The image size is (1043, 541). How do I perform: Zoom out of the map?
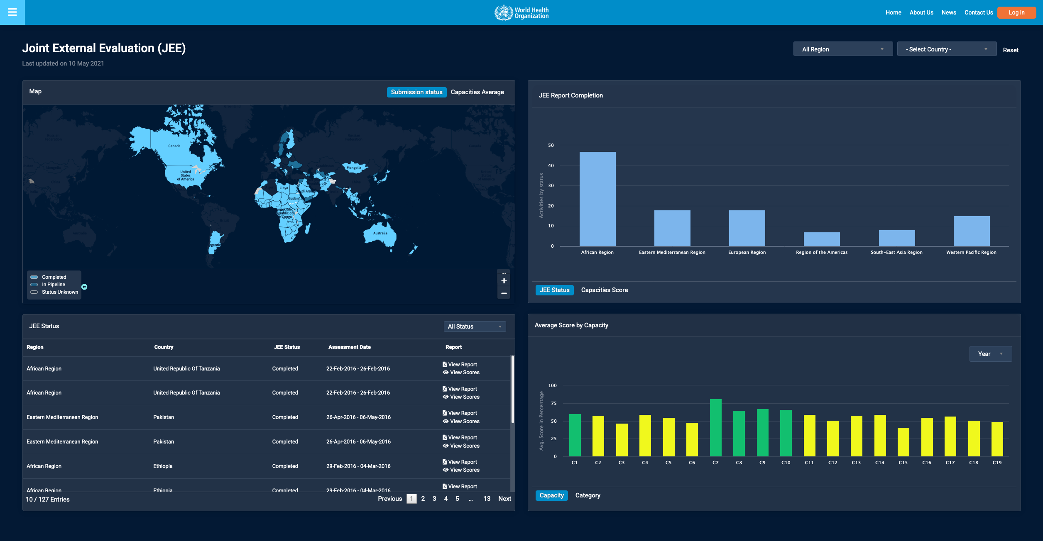tap(504, 293)
